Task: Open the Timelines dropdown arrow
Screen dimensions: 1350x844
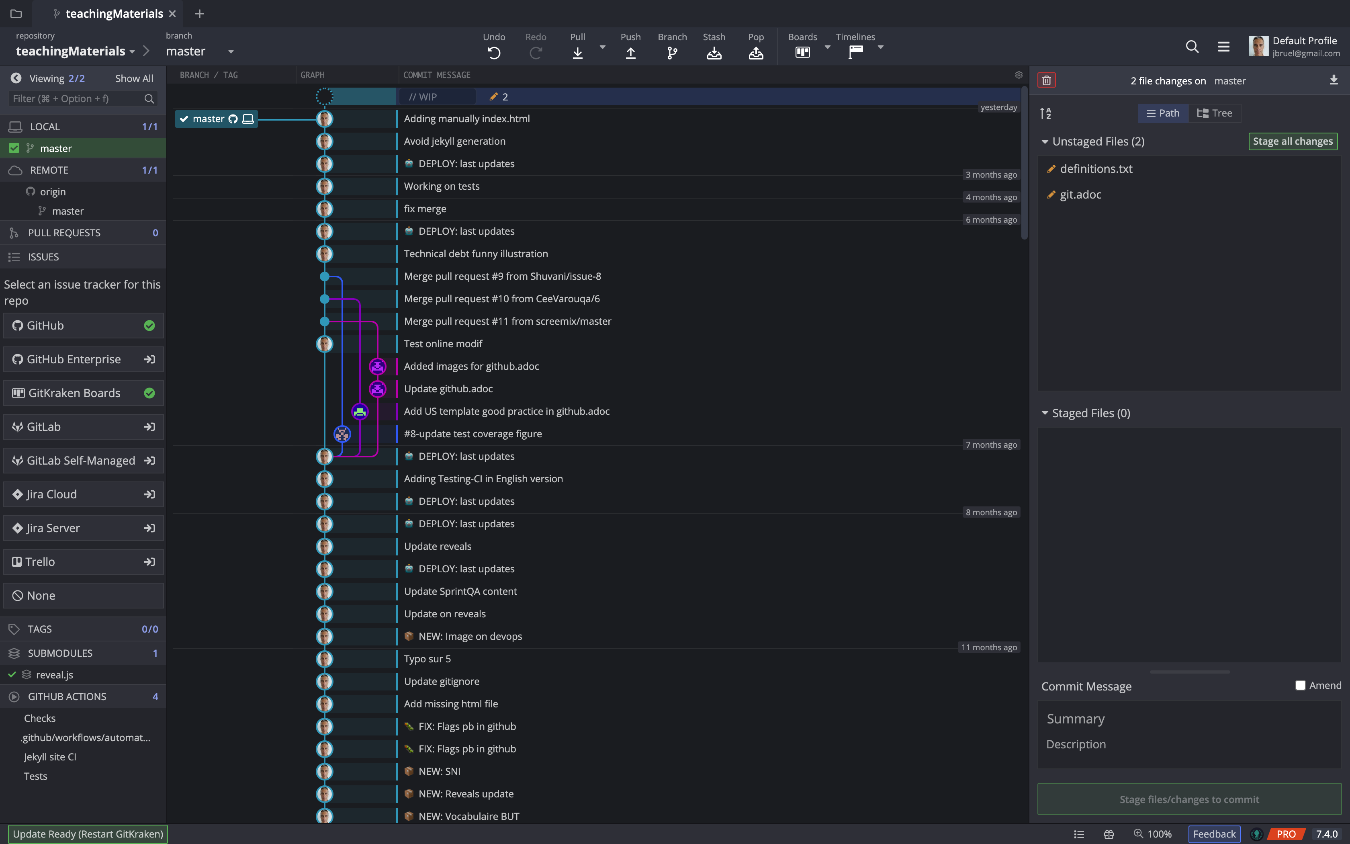Action: (880, 47)
